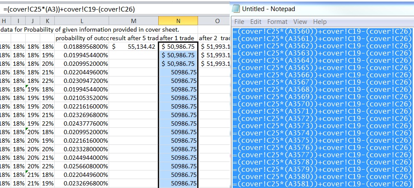Select probability cell 0.0233280000%
Image resolution: width=414 pixels, height=188 pixels.
(x=82, y=149)
